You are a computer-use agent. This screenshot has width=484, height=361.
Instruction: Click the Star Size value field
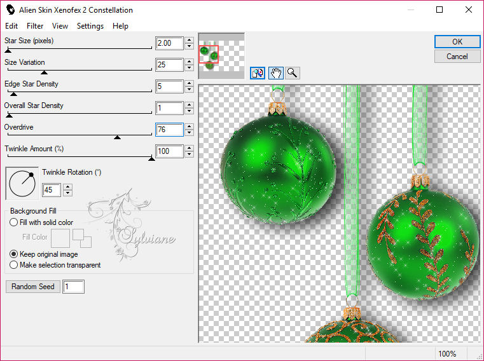169,43
